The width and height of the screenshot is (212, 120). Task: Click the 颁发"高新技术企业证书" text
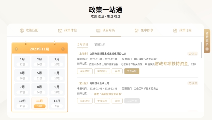[108, 94]
